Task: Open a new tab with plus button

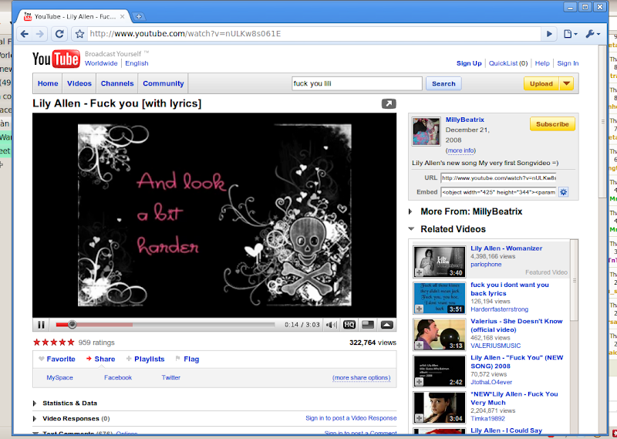Action: click(x=139, y=16)
